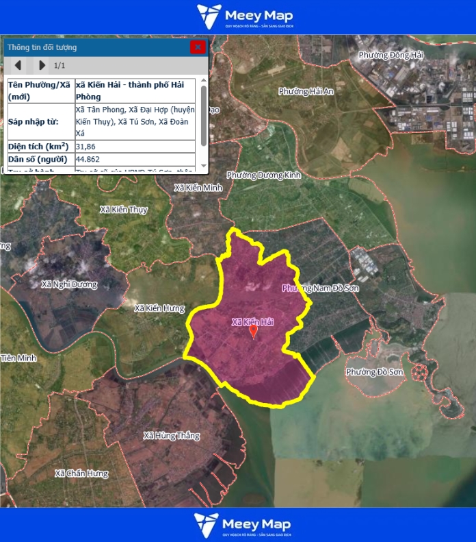Screen dimensions: 476x542
Task: Click the next record arrow in popup
Action: pyautogui.click(x=42, y=65)
